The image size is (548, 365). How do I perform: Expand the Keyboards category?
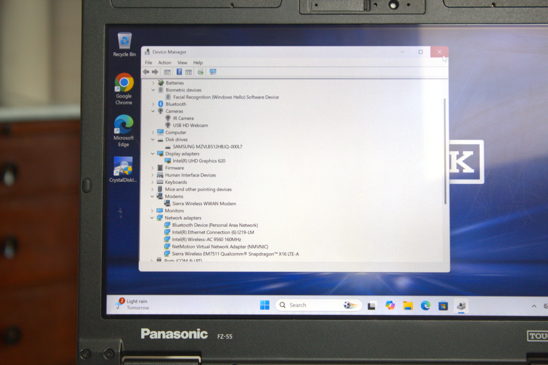tap(152, 182)
